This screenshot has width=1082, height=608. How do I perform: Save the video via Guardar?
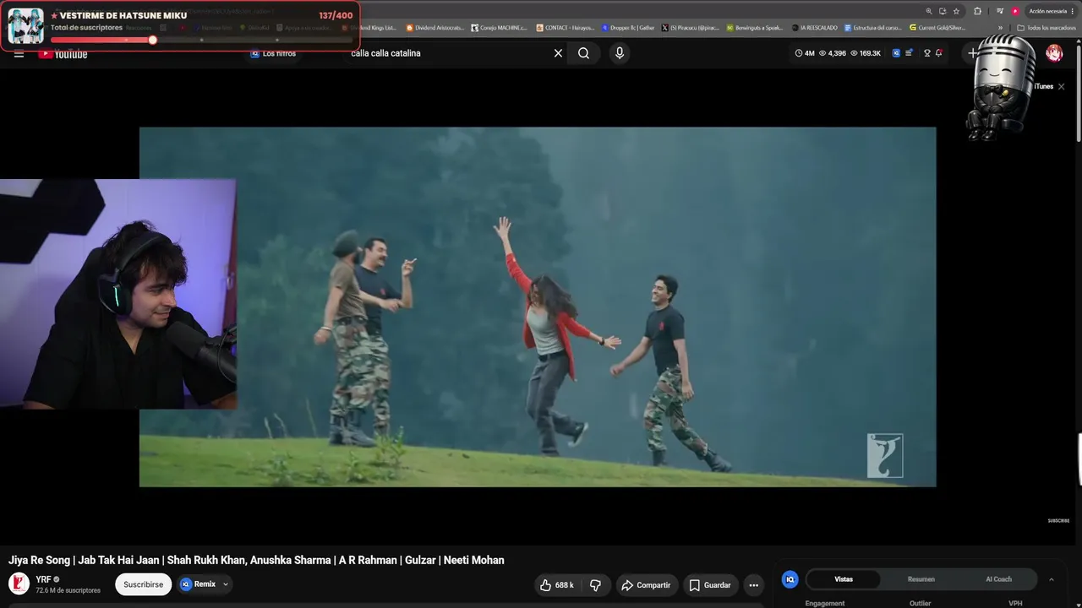pyautogui.click(x=710, y=585)
